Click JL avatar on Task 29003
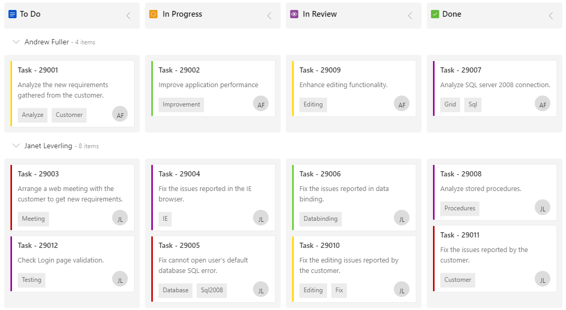Viewport: 566px width, 310px height. point(120,219)
